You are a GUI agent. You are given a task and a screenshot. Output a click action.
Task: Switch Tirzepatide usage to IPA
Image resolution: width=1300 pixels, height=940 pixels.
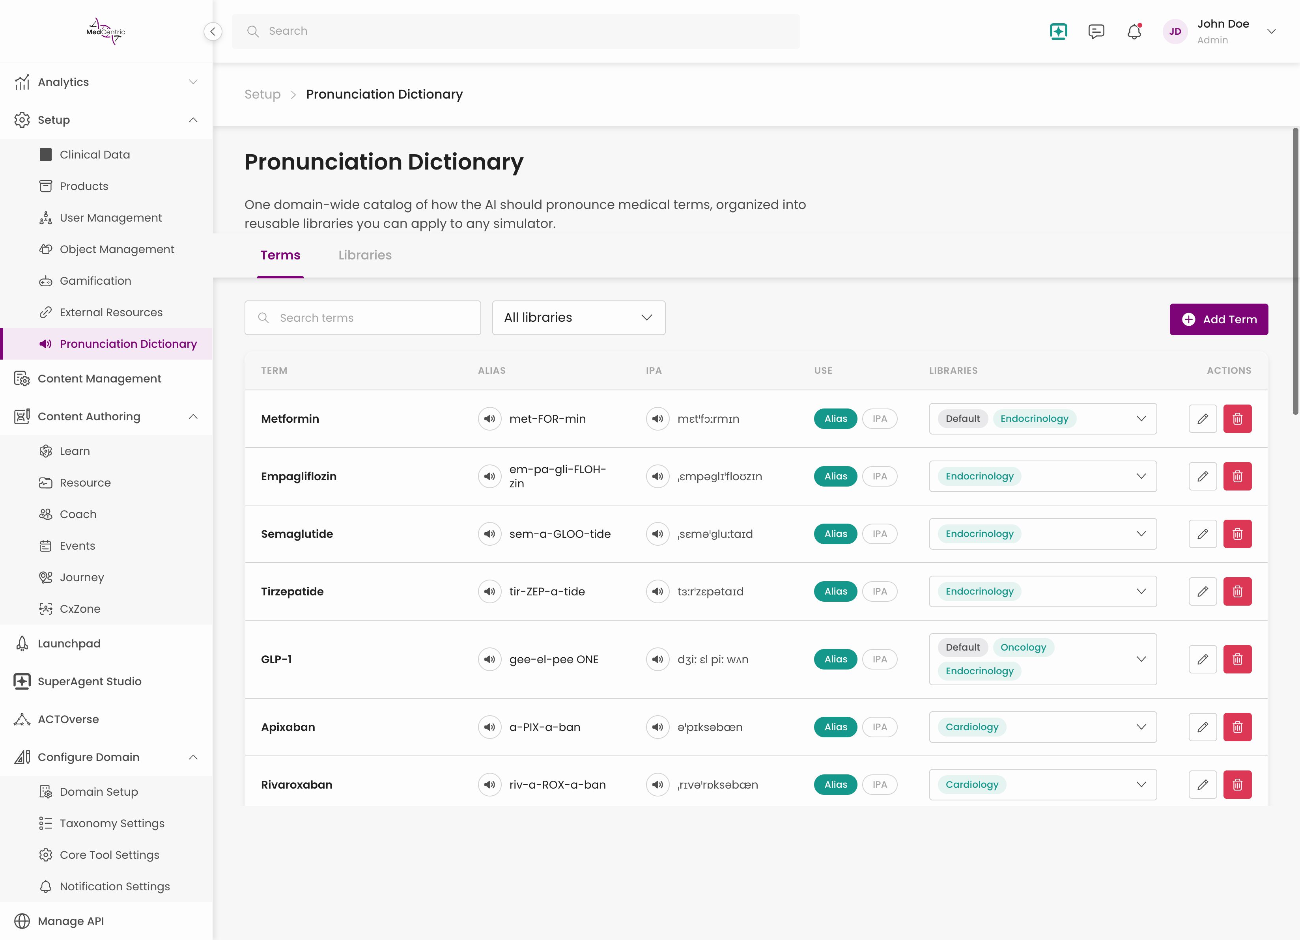pos(880,591)
